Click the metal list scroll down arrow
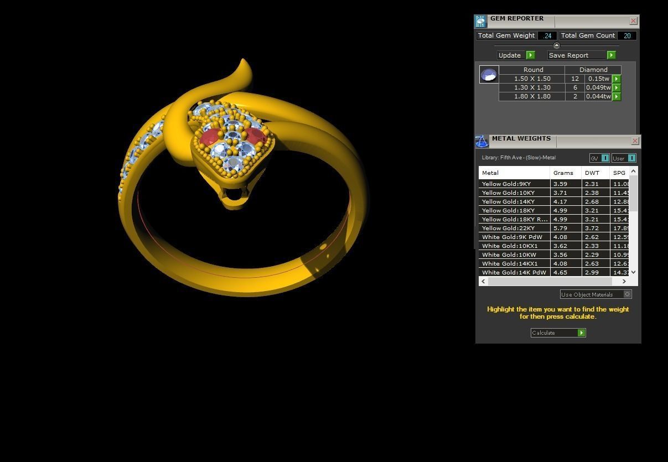The image size is (668, 462). (x=634, y=272)
